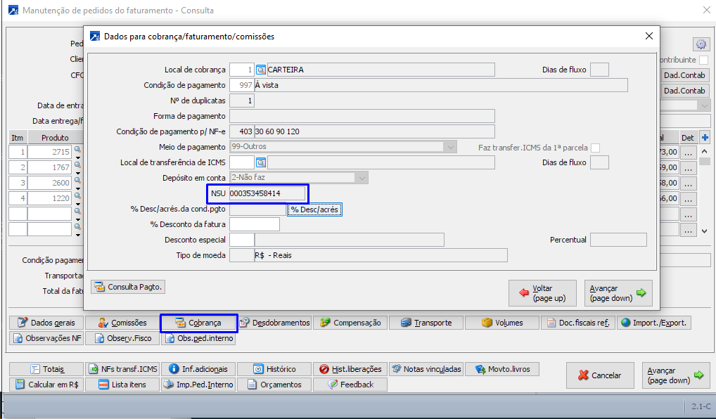
Task: Open Lista itens
Action: click(x=122, y=385)
